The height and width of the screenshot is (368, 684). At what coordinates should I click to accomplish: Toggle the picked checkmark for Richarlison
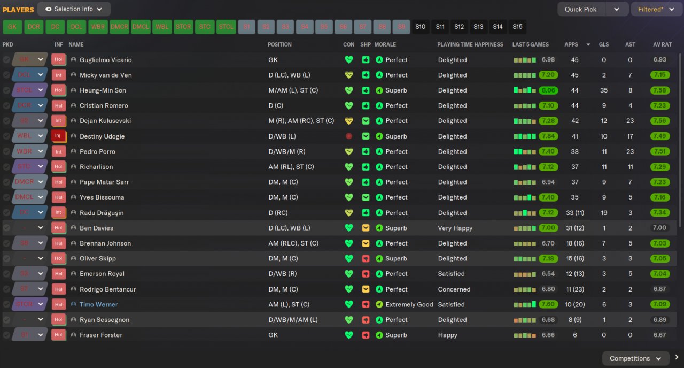click(x=6, y=167)
